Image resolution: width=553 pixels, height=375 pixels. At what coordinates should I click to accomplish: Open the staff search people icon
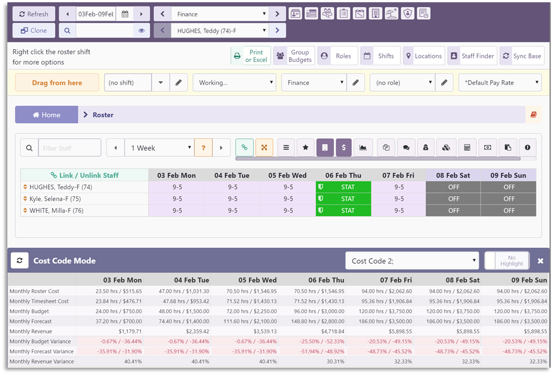tap(327, 14)
